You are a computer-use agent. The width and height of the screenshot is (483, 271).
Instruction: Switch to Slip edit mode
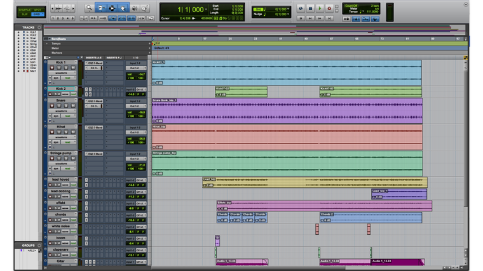[x=23, y=14]
